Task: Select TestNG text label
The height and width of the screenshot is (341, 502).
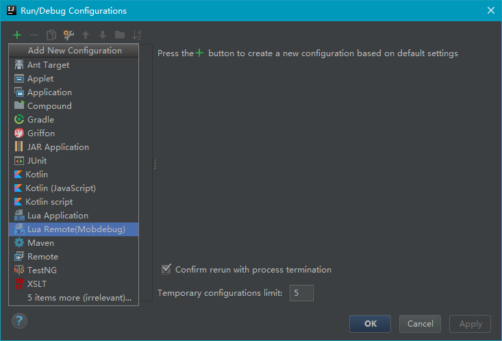Action: pyautogui.click(x=42, y=270)
